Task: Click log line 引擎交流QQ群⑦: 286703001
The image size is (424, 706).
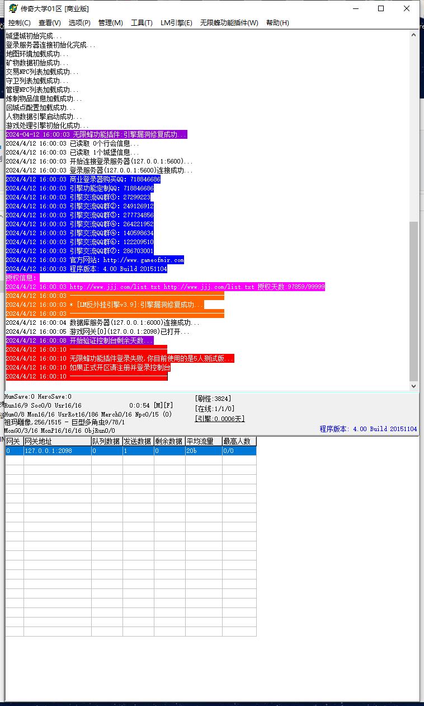Action: click(x=80, y=251)
